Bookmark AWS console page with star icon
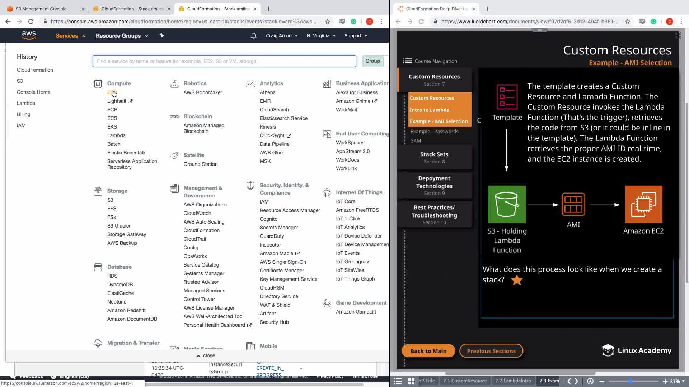This screenshot has width=689, height=387. pyautogui.click(x=327, y=21)
